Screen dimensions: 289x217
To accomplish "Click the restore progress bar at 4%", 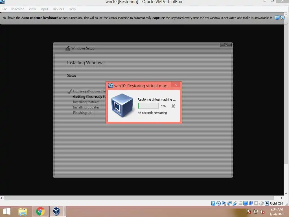I will click(148, 106).
